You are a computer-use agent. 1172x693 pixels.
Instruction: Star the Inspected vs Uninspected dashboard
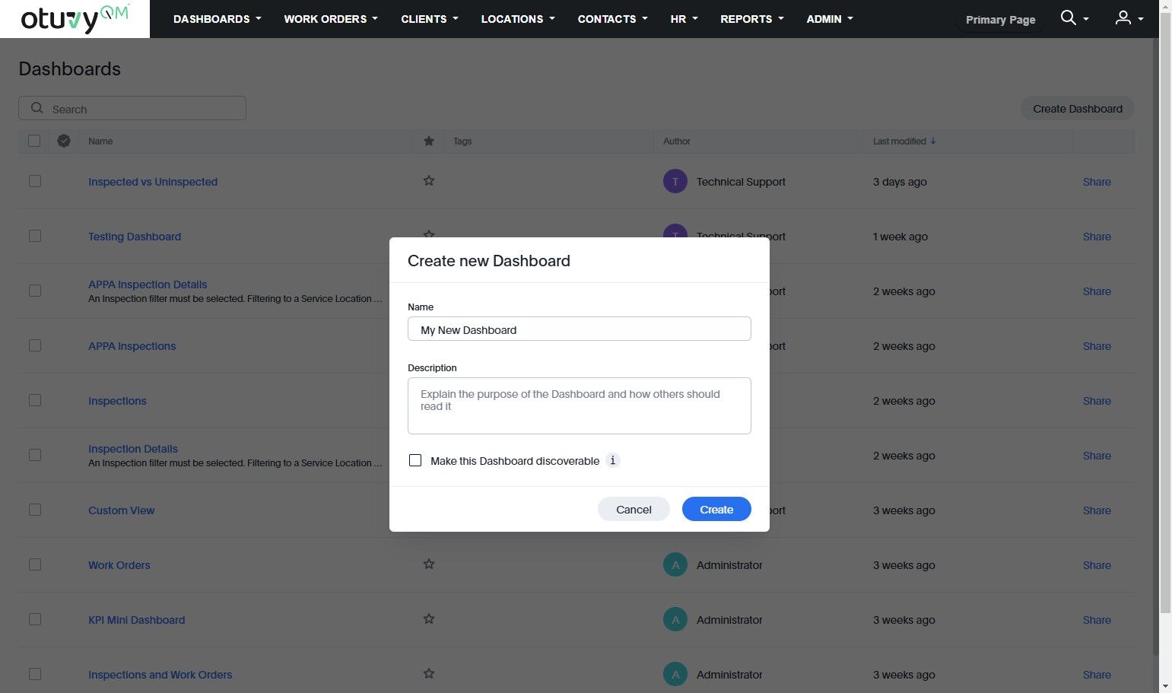pyautogui.click(x=429, y=181)
